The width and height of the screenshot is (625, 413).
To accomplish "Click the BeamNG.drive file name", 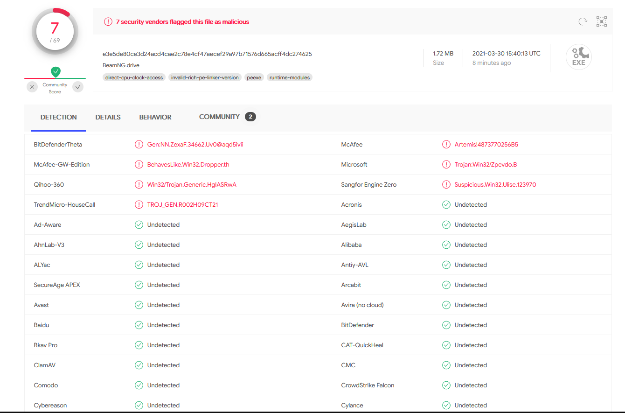I will click(121, 65).
